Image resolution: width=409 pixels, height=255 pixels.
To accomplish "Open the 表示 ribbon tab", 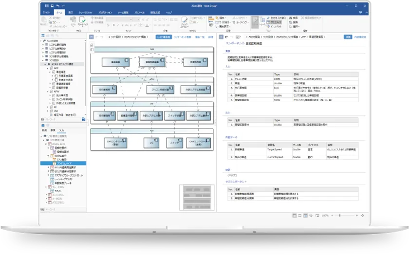I will pos(71,12).
